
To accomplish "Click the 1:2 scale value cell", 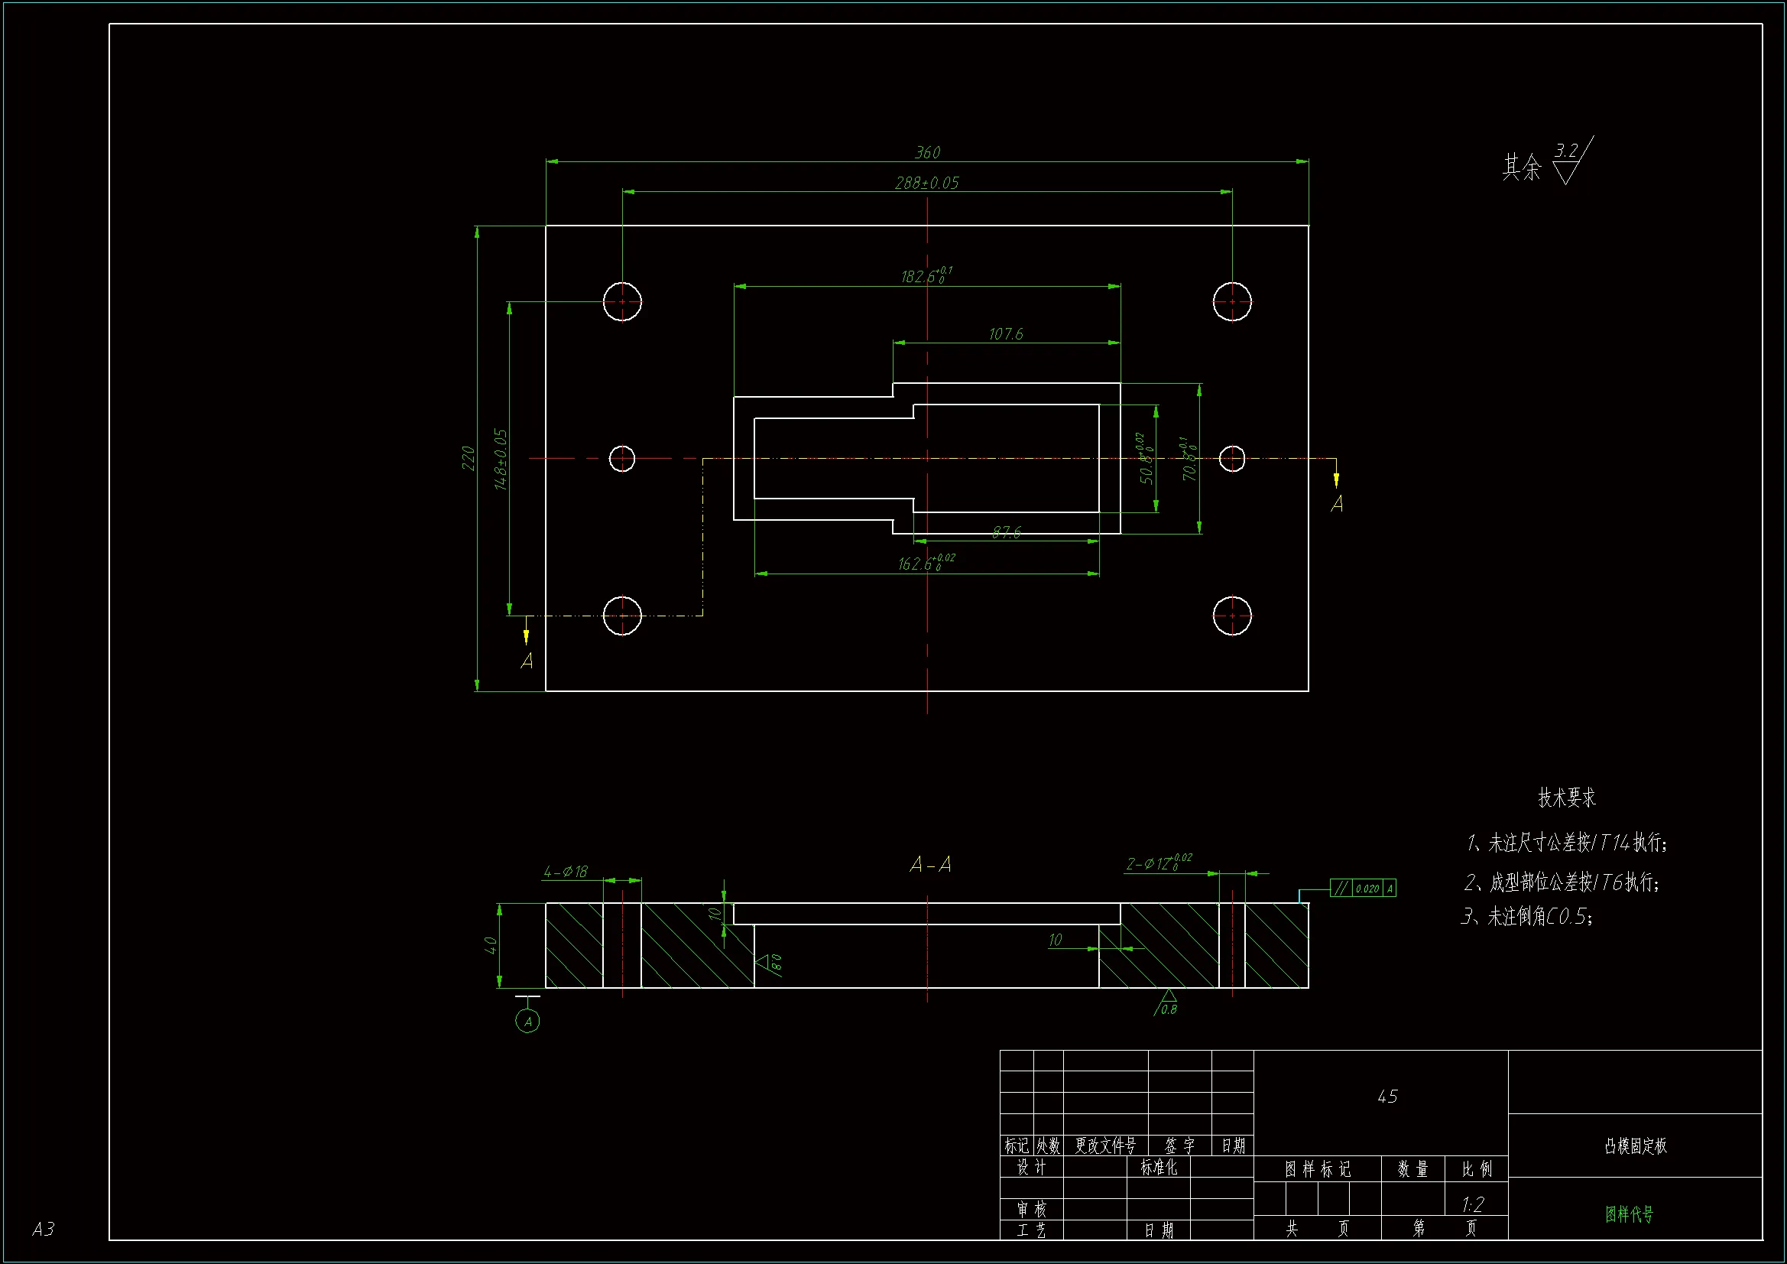I will [1473, 1205].
